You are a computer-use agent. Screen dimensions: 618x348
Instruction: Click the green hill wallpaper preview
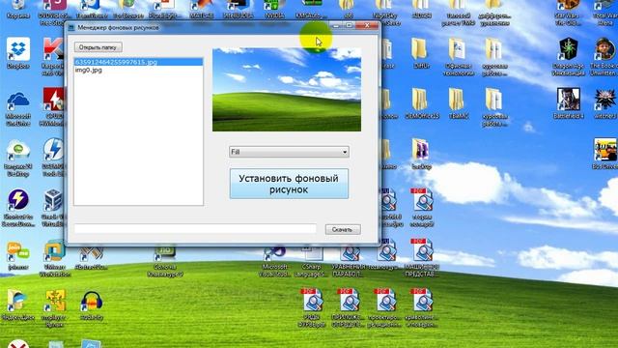tap(287, 90)
